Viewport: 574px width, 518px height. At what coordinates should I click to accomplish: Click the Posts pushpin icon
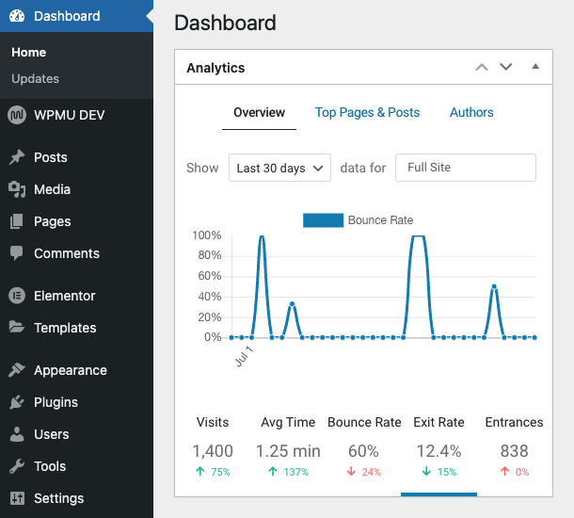coord(16,157)
